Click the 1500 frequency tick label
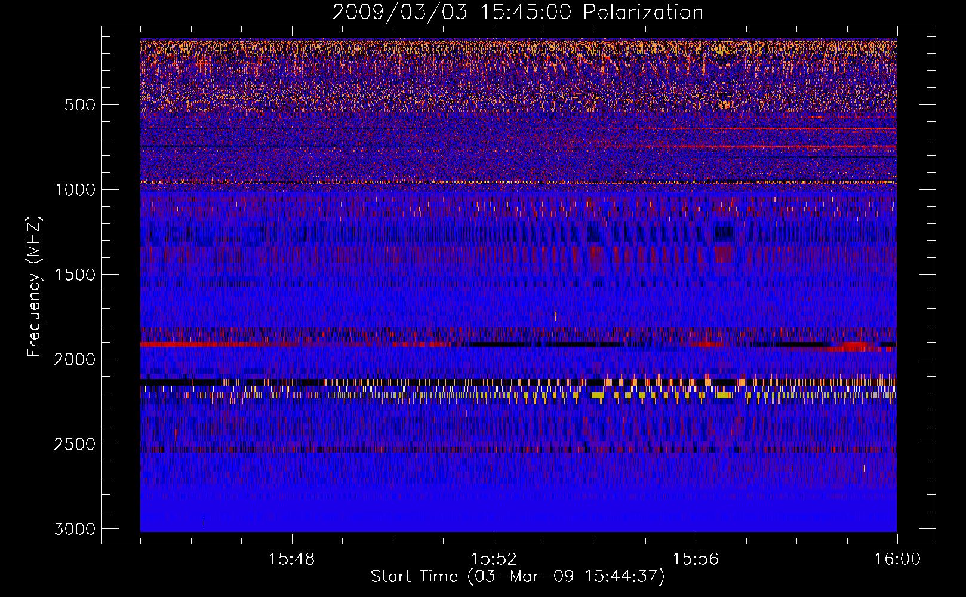 (75, 275)
